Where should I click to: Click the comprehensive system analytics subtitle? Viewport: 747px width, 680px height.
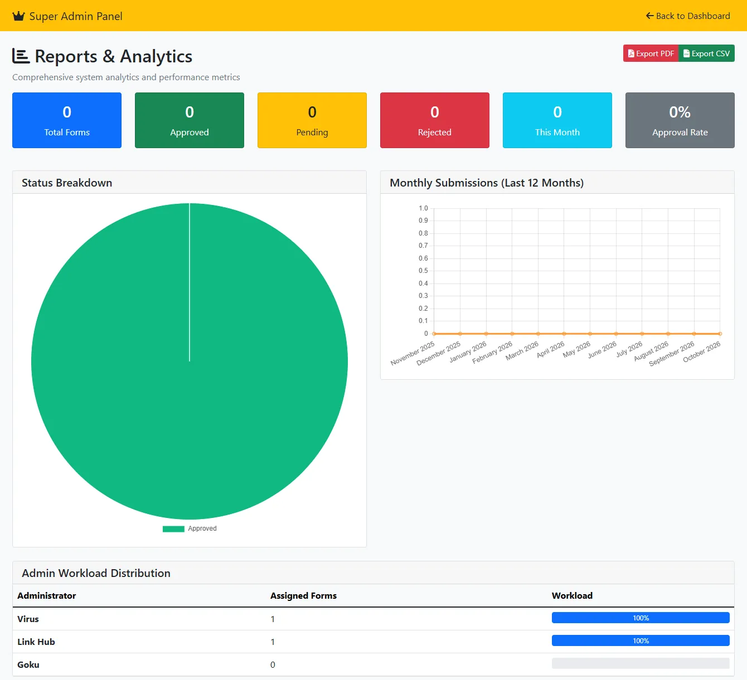[126, 77]
